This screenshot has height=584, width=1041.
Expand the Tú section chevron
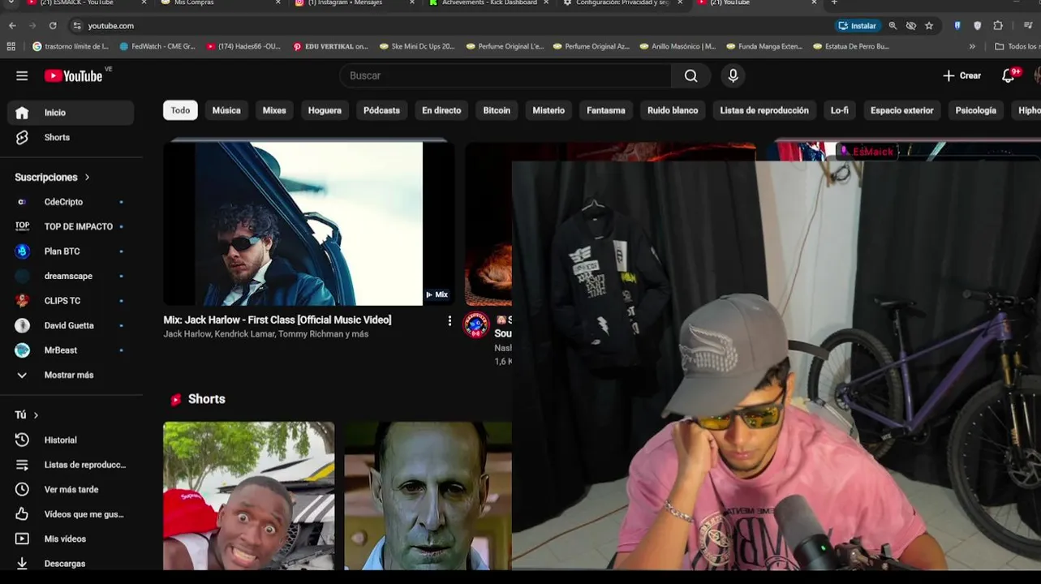[x=36, y=415]
